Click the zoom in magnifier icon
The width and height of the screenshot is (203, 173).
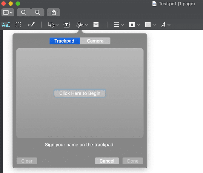38,13
